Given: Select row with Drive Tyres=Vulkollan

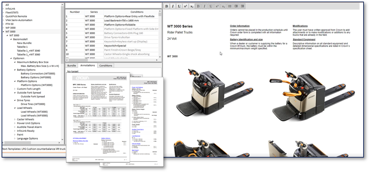Looking at the screenshot, I should [112, 37].
